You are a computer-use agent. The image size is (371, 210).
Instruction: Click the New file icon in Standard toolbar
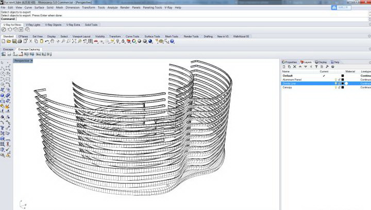pyautogui.click(x=3, y=41)
